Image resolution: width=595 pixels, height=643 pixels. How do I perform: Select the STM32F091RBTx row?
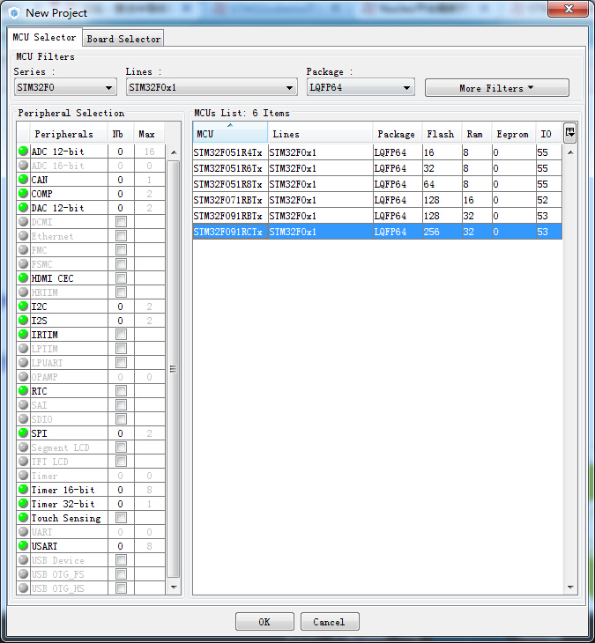(x=377, y=216)
